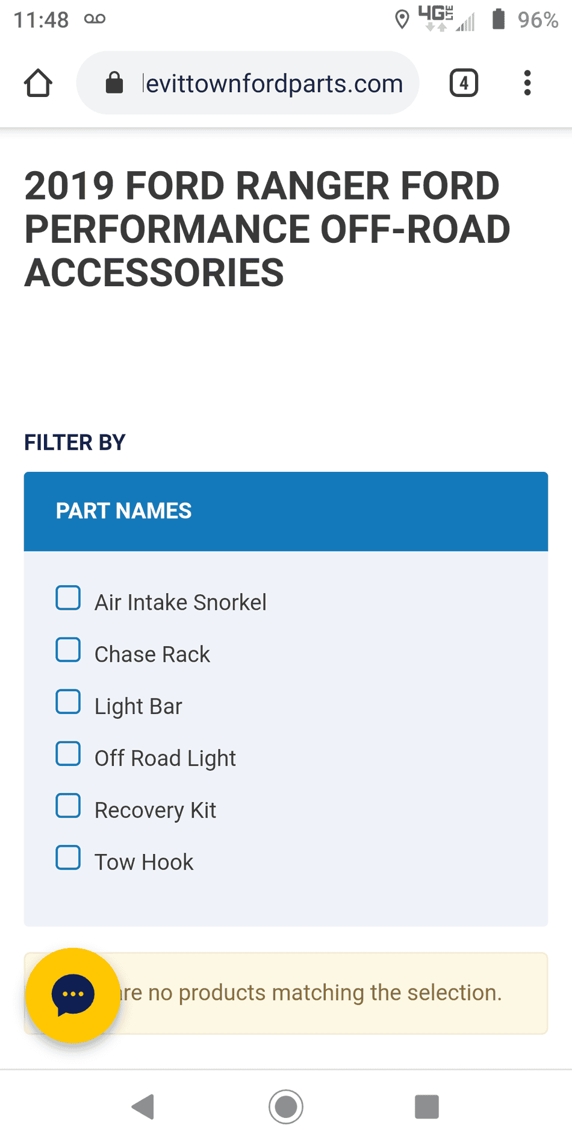Select the Off Road Light checkbox

(68, 753)
